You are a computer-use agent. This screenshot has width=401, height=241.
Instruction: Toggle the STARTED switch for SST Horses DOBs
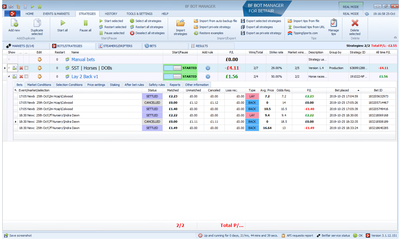[x=173, y=68]
